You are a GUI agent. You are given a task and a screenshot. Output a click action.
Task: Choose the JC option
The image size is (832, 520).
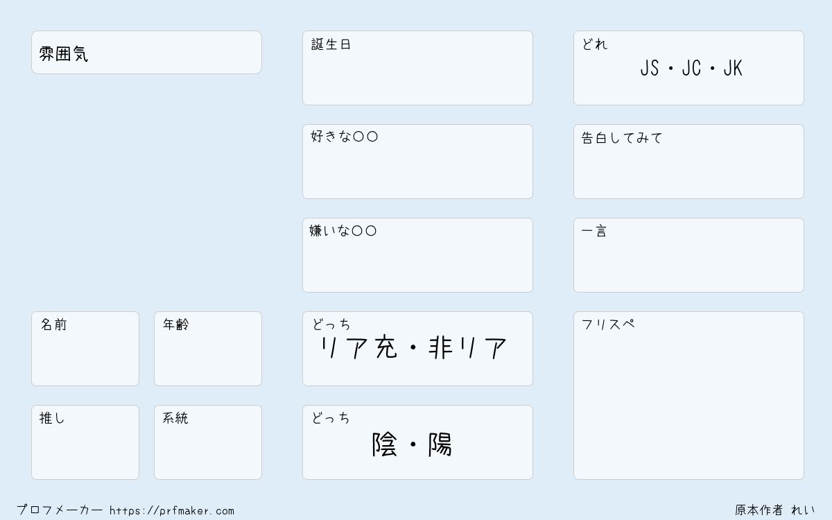(x=691, y=69)
